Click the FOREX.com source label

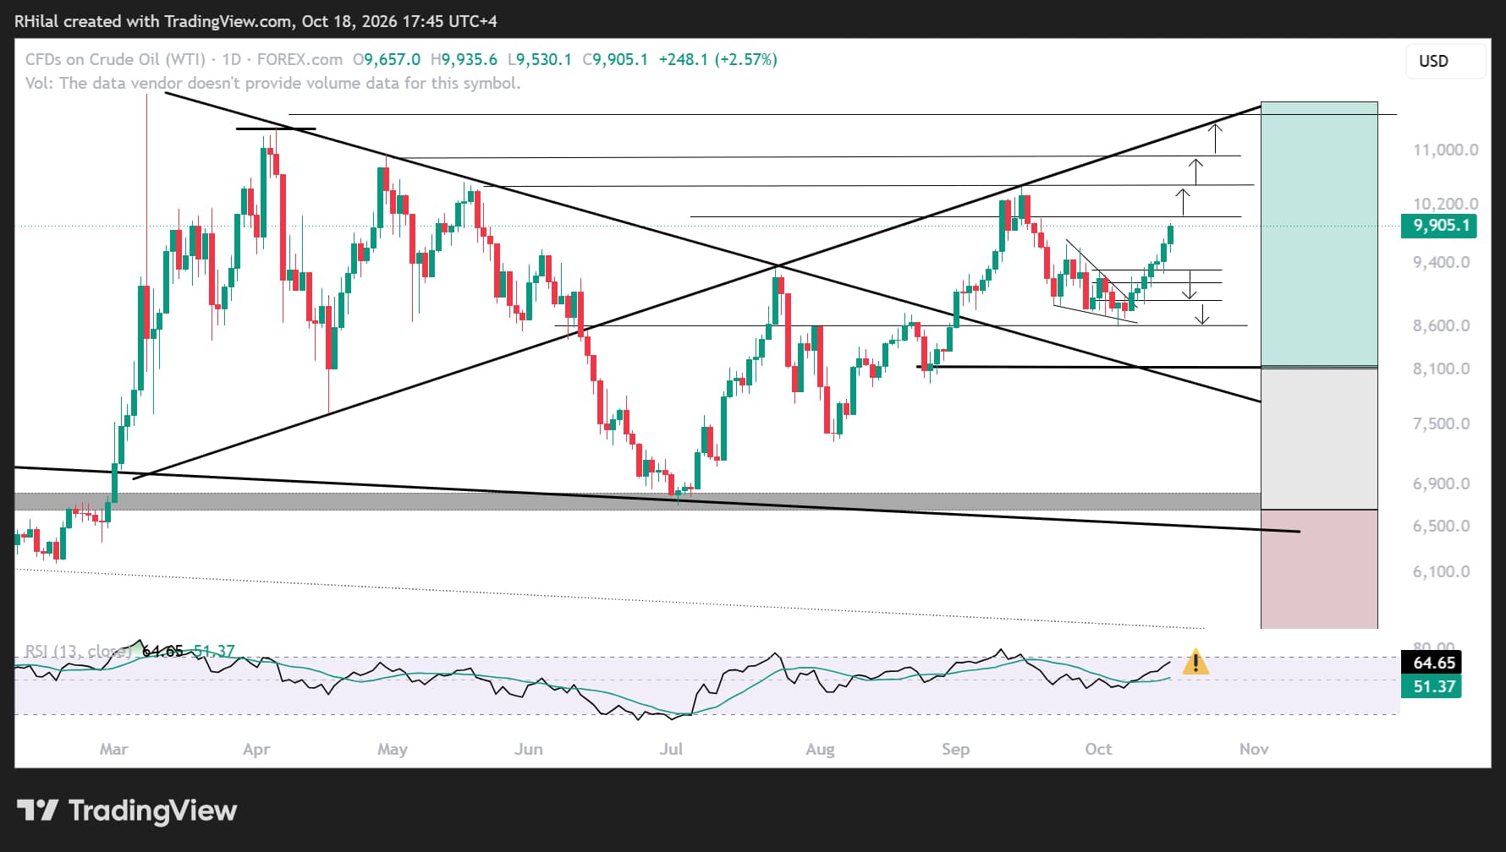[x=300, y=59]
